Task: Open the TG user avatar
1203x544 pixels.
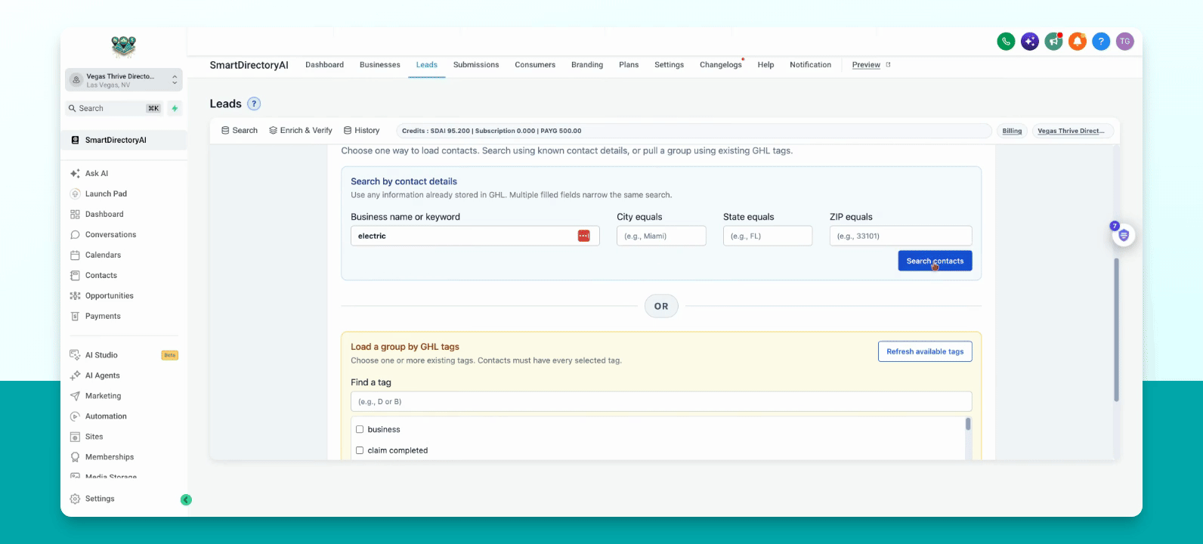Action: pos(1125,42)
